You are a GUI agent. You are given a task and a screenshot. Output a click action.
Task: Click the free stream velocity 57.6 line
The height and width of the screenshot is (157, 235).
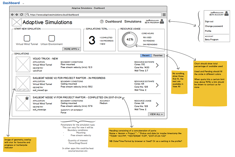coord(77,106)
